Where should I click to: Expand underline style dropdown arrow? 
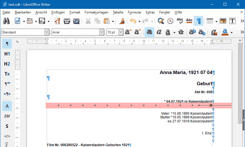(174, 33)
